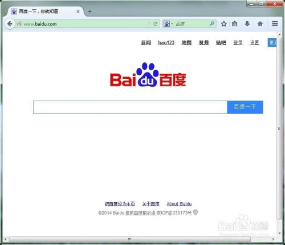Open the 新闻 news link

click(x=146, y=43)
